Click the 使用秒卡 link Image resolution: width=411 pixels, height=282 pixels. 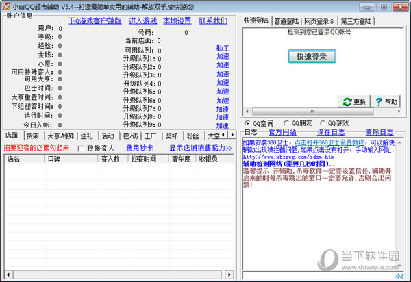point(140,148)
